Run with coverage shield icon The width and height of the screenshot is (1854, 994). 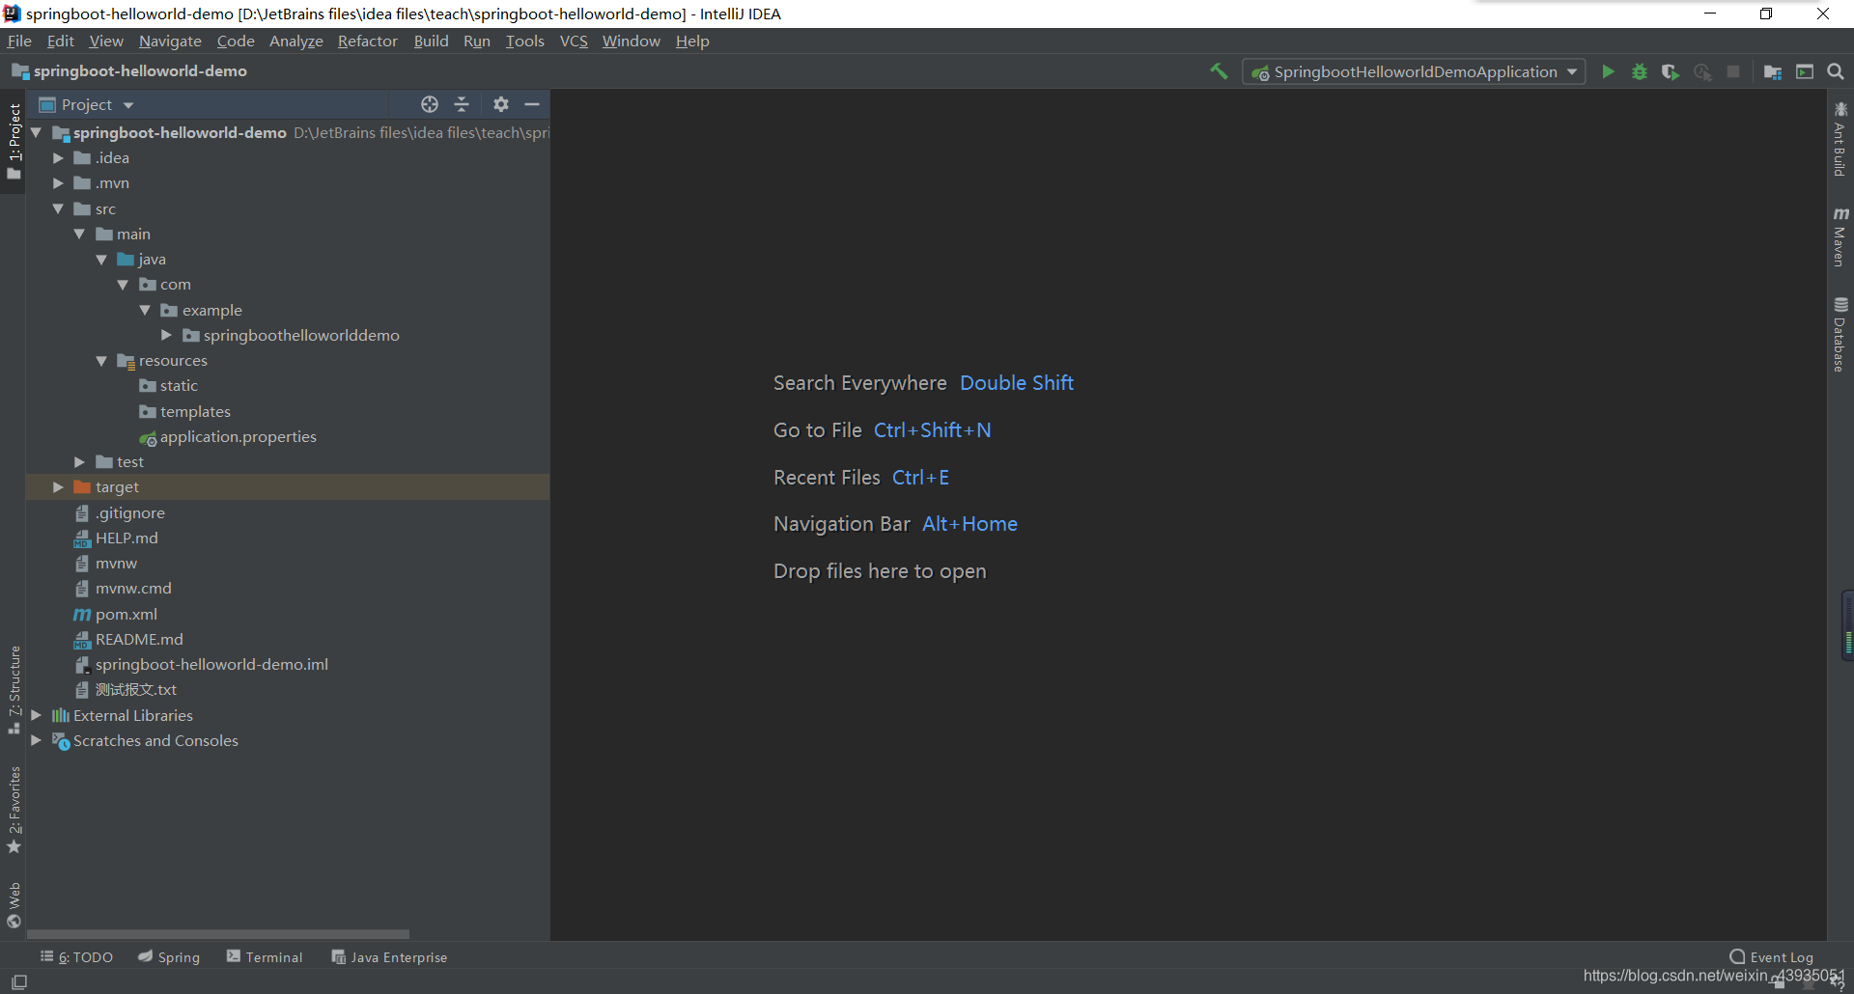[x=1670, y=71]
